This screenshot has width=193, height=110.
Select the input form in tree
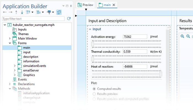click(x=27, y=52)
